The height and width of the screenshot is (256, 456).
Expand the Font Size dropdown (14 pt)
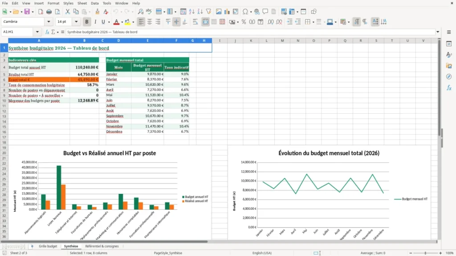76,21
